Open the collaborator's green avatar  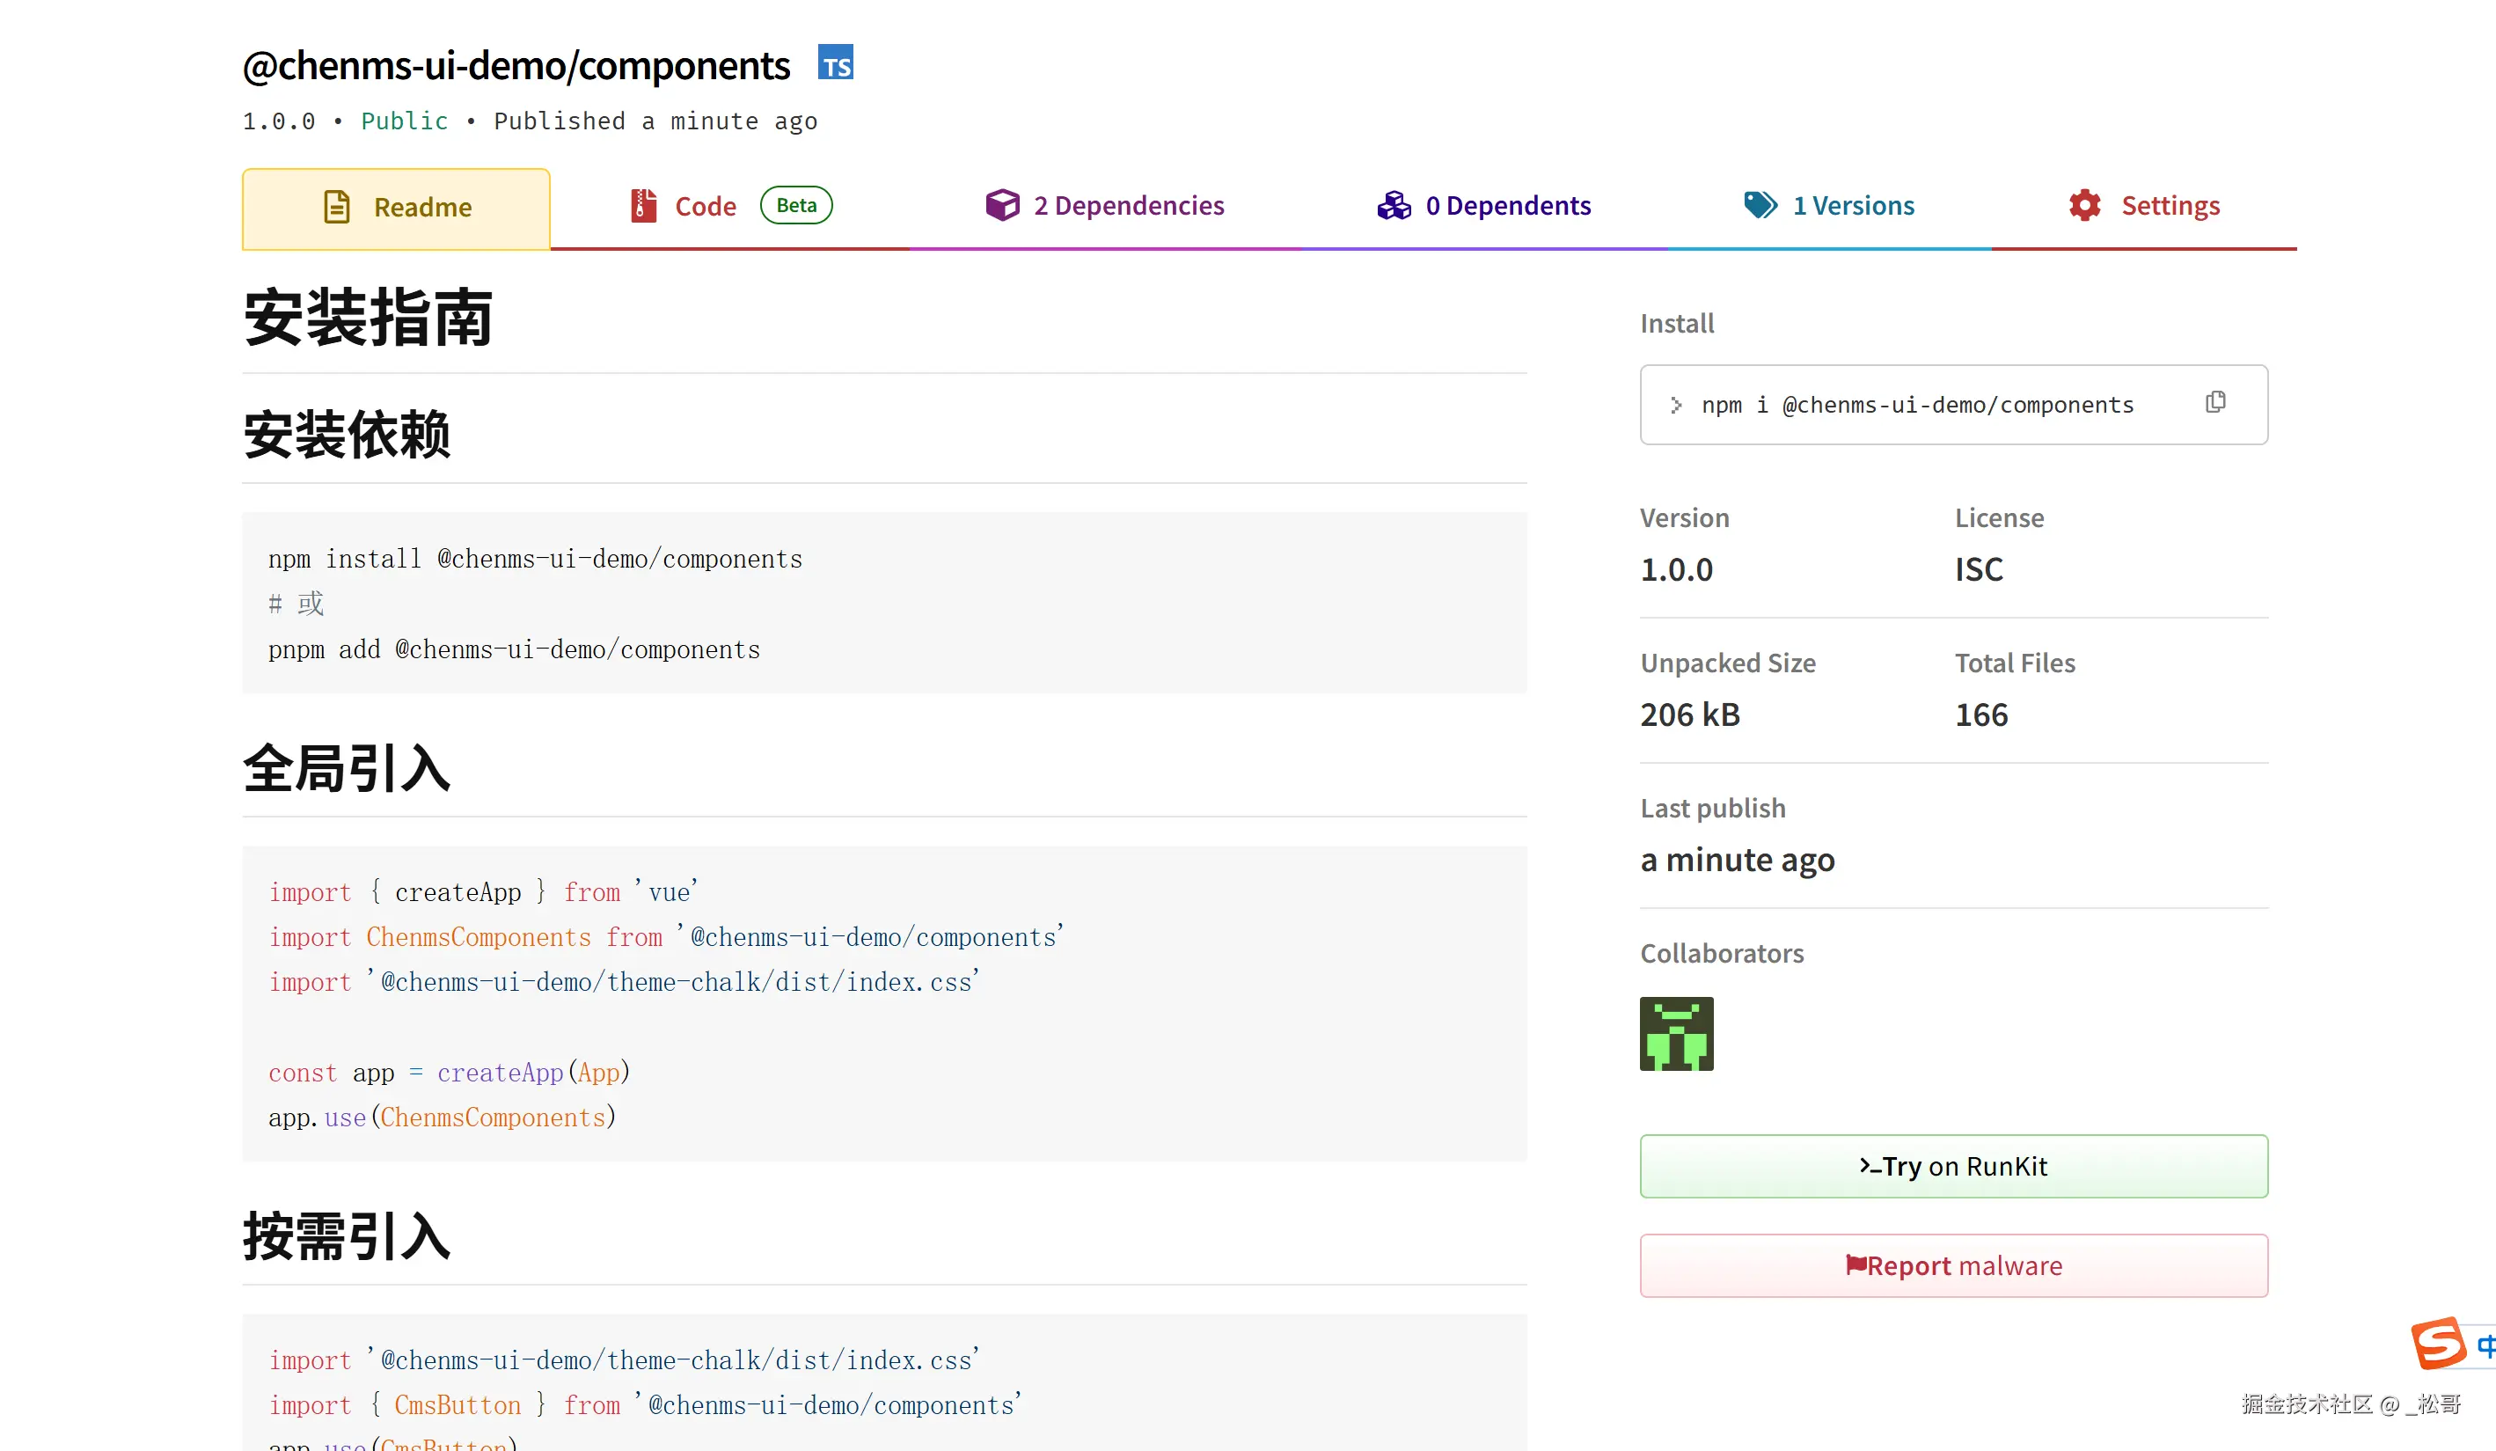pyautogui.click(x=1676, y=1033)
